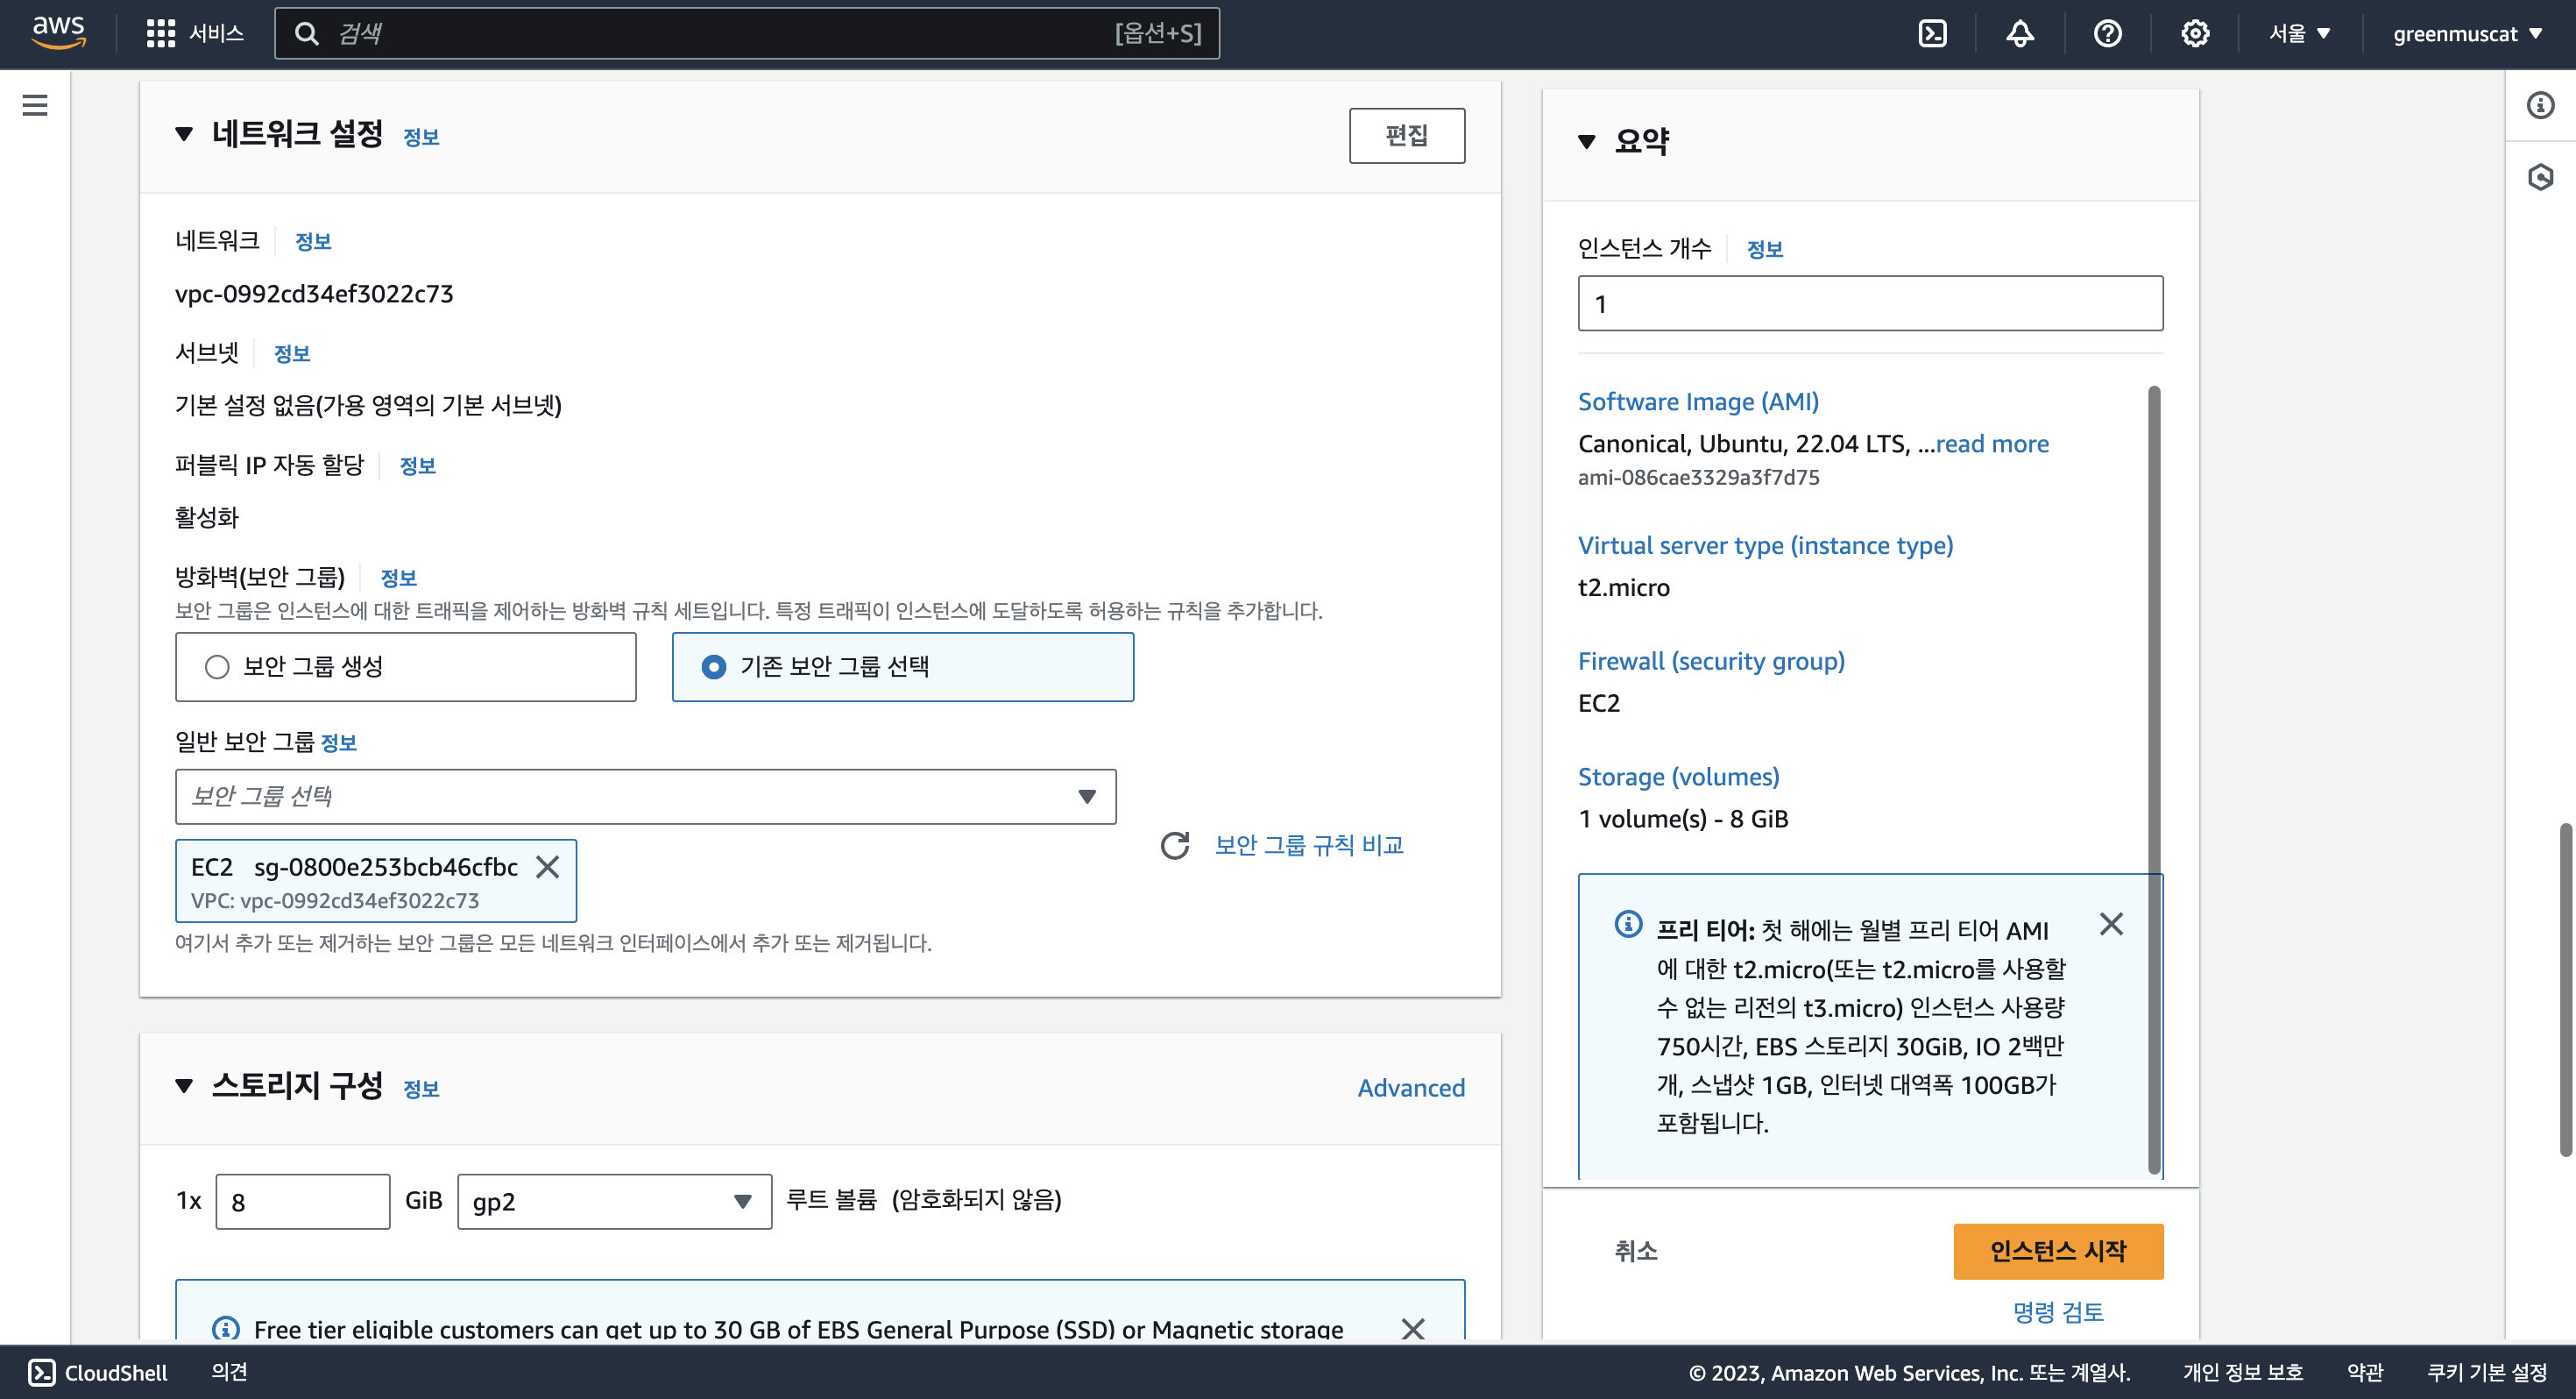
Task: Open 약관 terms link in footer
Action: tap(2365, 1372)
